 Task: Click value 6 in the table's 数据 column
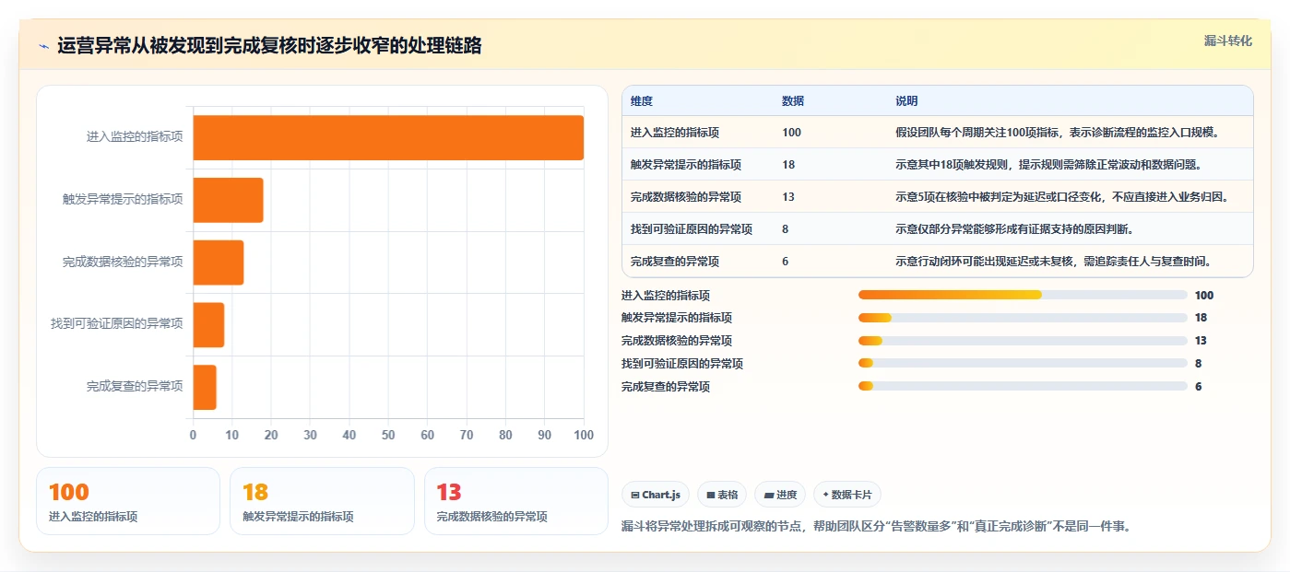coord(786,262)
